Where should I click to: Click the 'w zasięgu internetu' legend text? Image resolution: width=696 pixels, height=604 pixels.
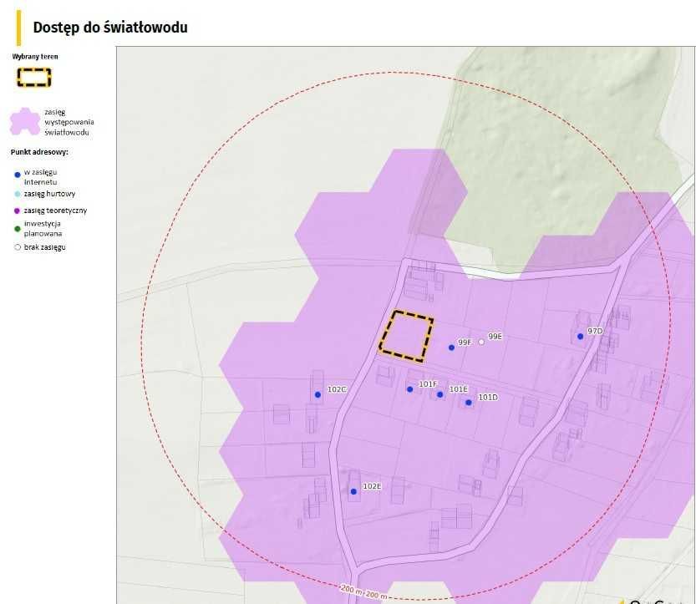tap(40, 176)
